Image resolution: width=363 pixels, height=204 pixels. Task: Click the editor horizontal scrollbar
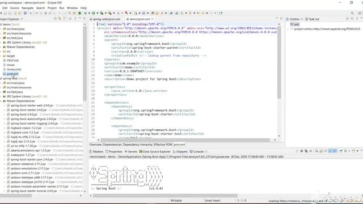(185, 140)
